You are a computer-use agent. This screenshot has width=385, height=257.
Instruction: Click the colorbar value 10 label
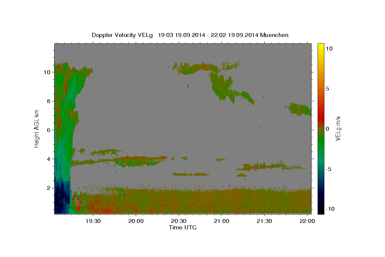(x=329, y=49)
